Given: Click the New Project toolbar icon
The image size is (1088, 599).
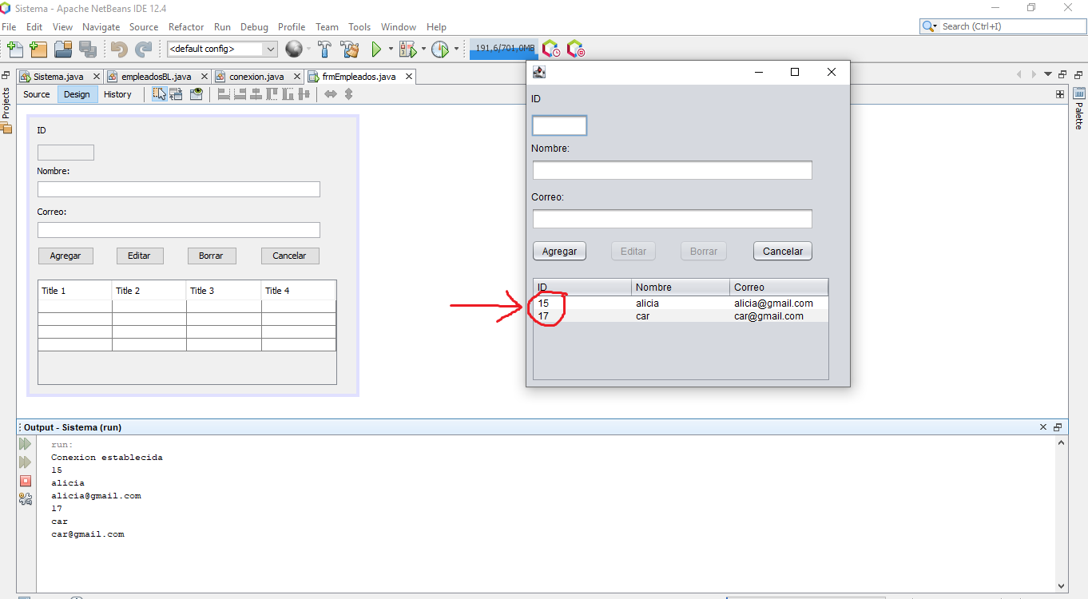Looking at the screenshot, I should 38,50.
